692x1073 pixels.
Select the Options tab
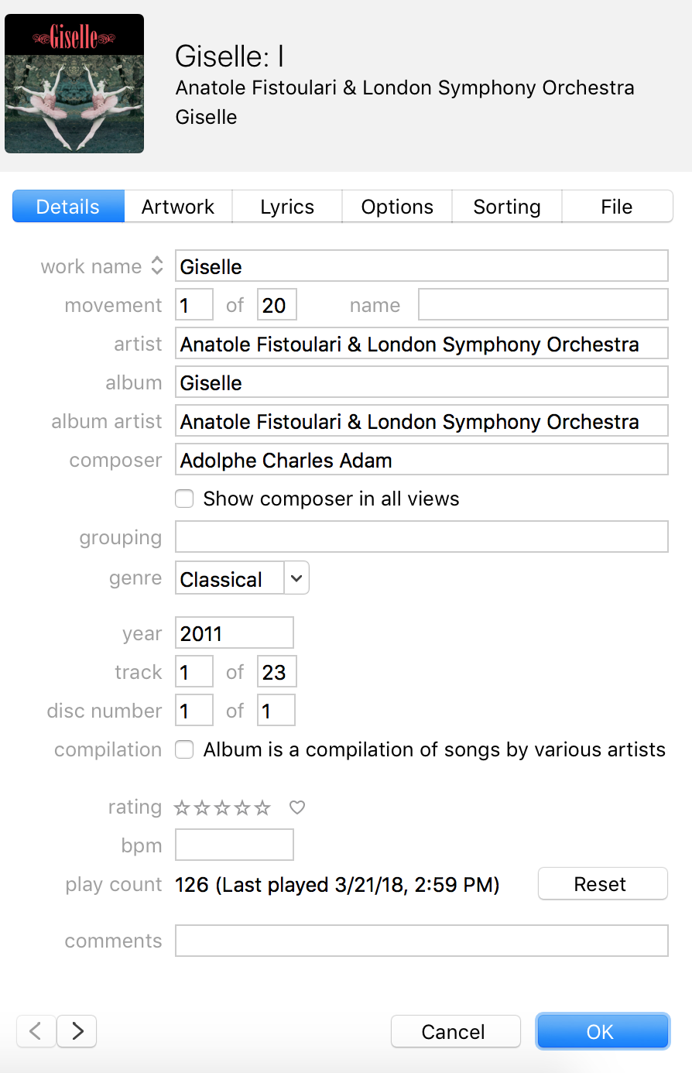coord(397,207)
